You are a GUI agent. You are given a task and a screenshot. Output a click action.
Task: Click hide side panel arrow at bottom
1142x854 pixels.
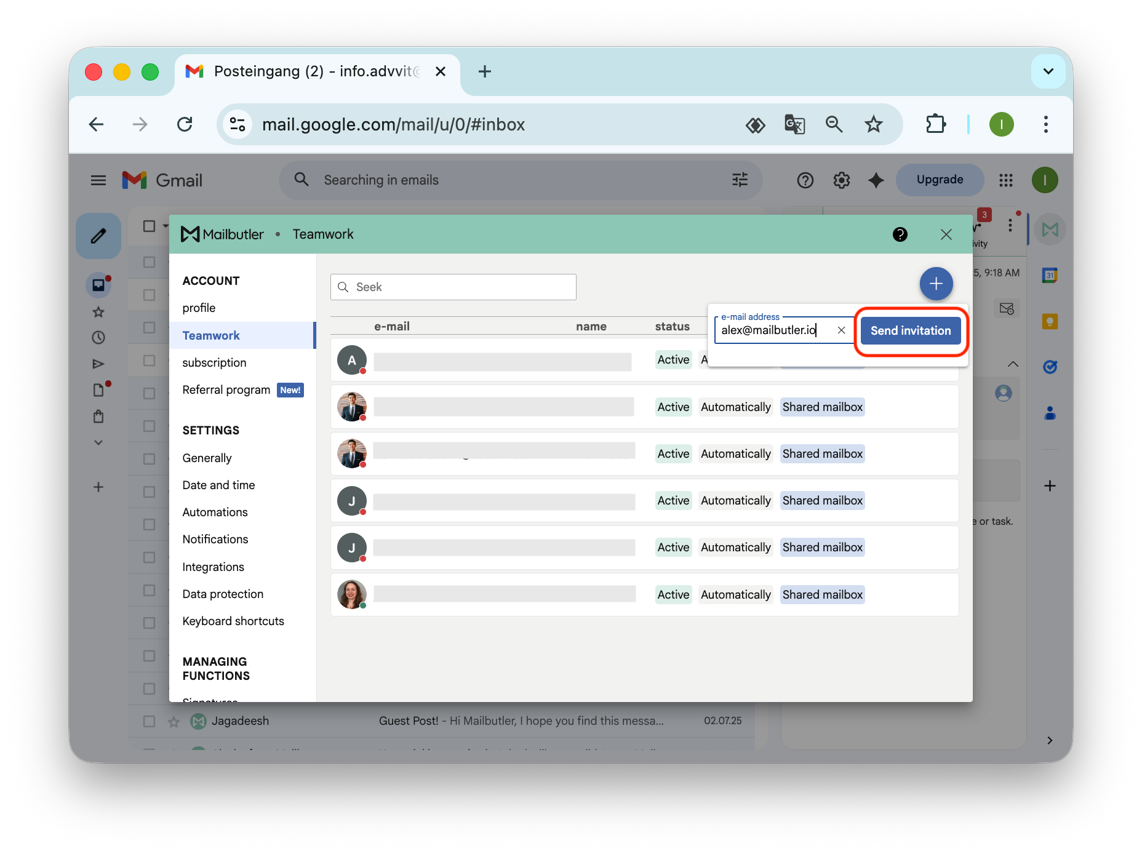[1050, 740]
